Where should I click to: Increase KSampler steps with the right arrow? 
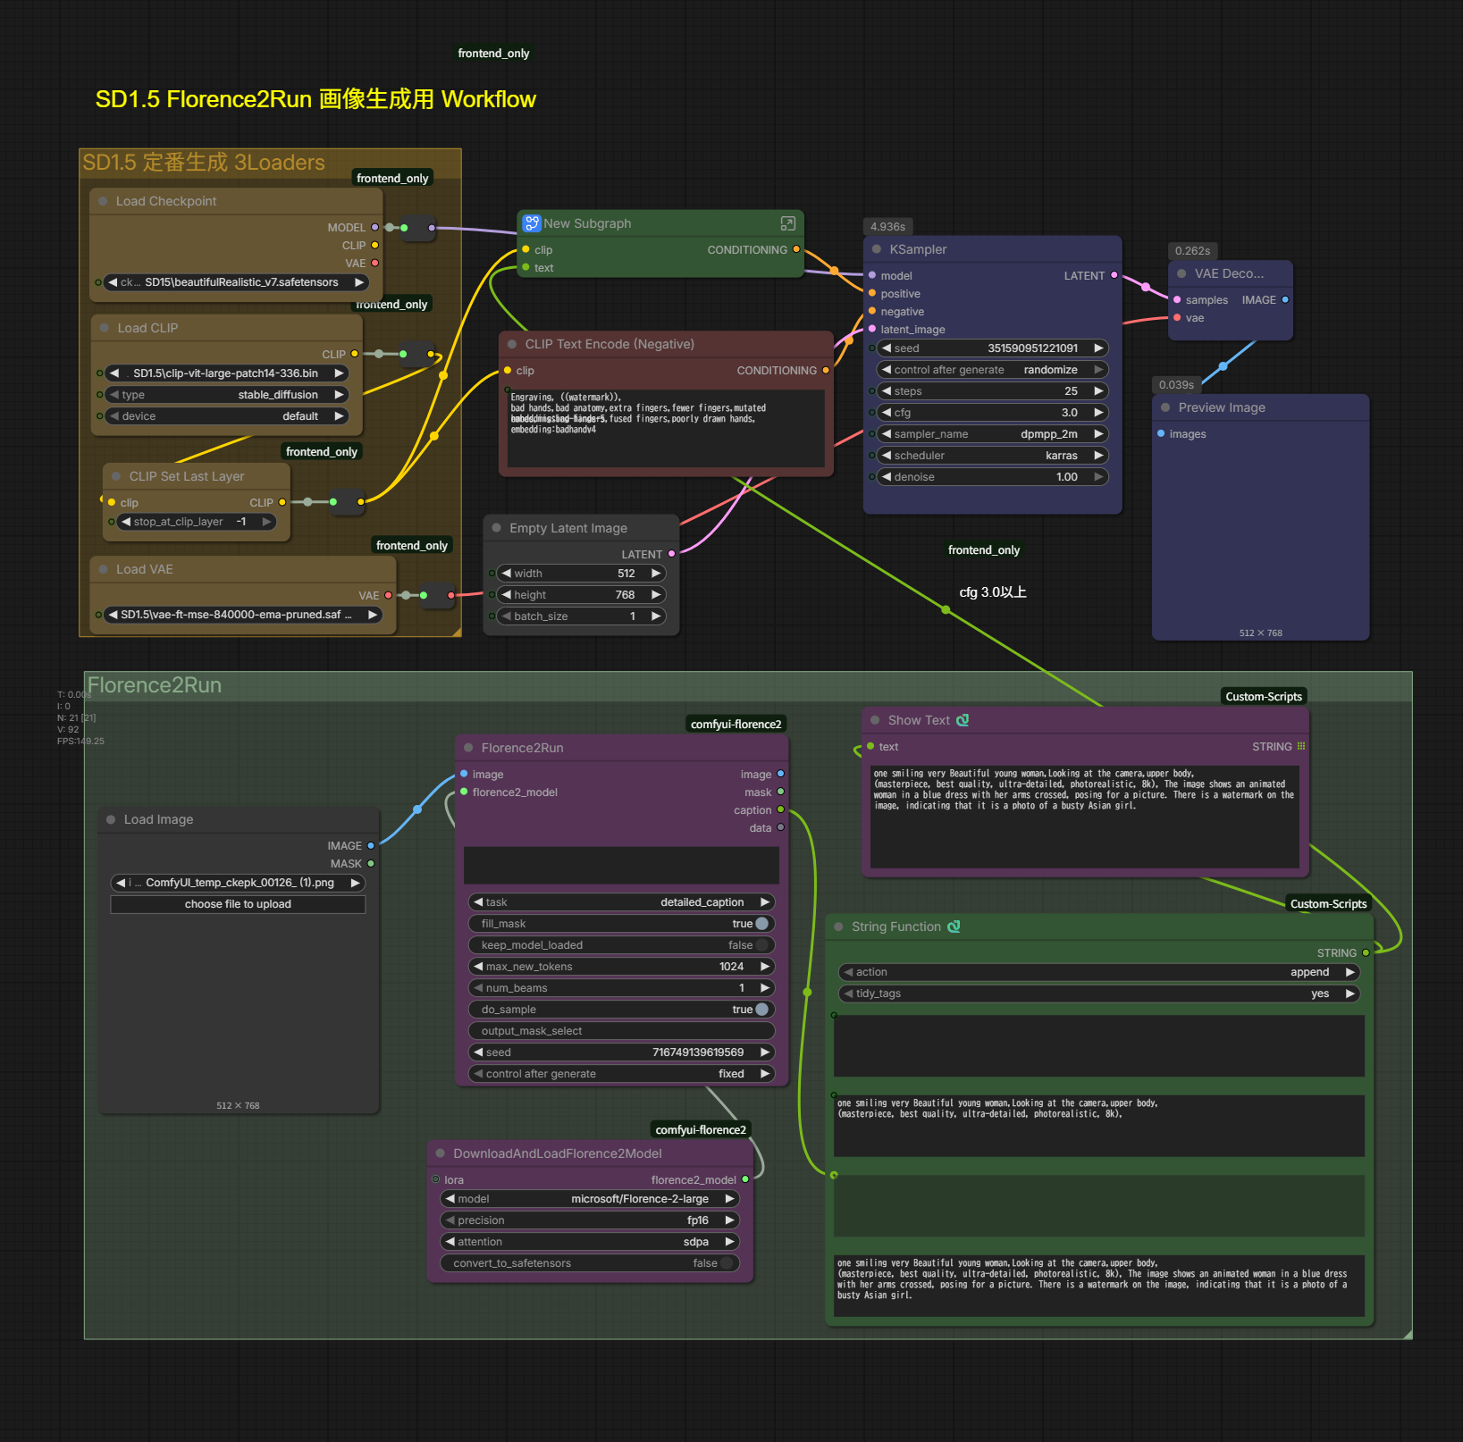(x=1098, y=391)
